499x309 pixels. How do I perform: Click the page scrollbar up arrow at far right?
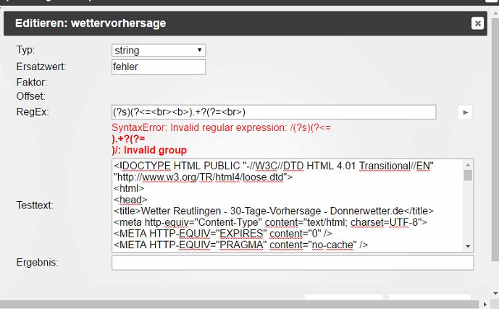tap(495, 13)
